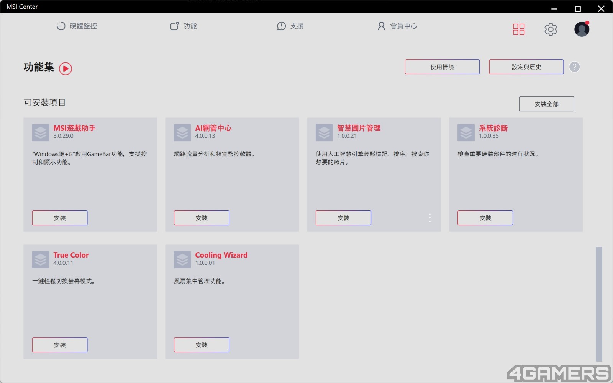Click the MSI遊戲助手 layered app icon

[x=41, y=132]
